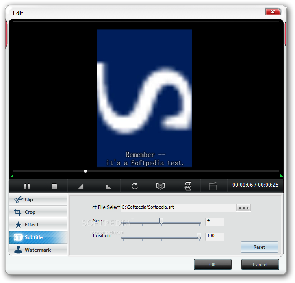Image resolution: width=295 pixels, height=283 pixels.
Task: Click the green right trim marker
Action: pos(281,176)
